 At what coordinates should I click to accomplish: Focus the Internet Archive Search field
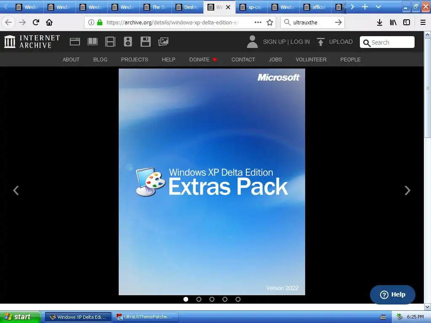point(387,42)
